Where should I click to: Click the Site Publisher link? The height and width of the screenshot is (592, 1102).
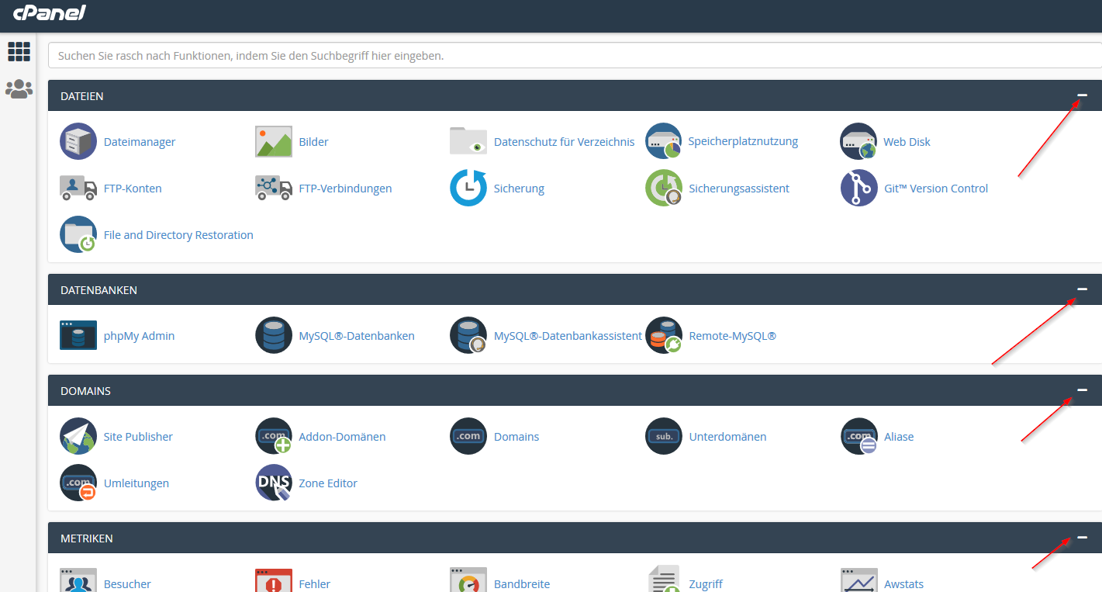[x=138, y=437]
